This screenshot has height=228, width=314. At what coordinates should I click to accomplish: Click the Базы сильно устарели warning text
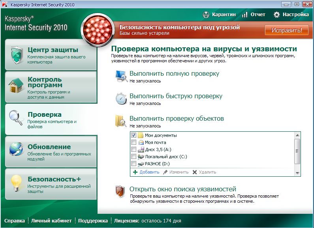145,33
